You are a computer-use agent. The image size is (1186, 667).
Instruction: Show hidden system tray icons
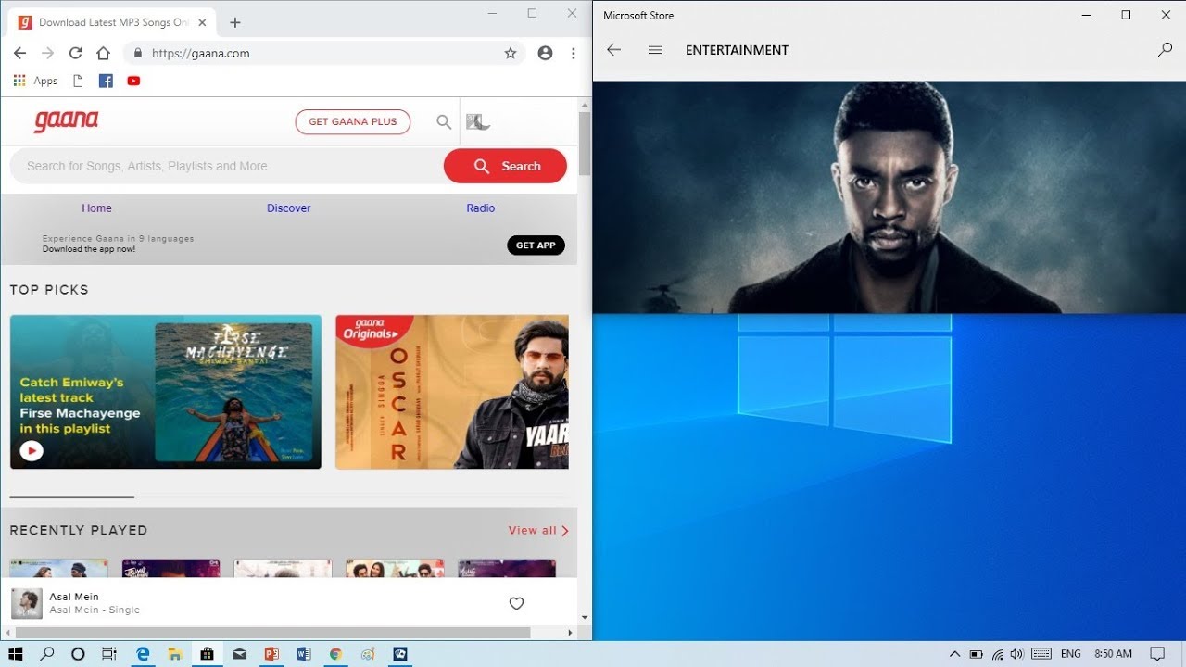click(x=954, y=654)
